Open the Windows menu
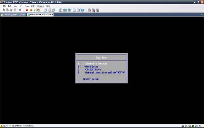Image resolution: width=204 pixels, height=128 pixels. click(41, 6)
